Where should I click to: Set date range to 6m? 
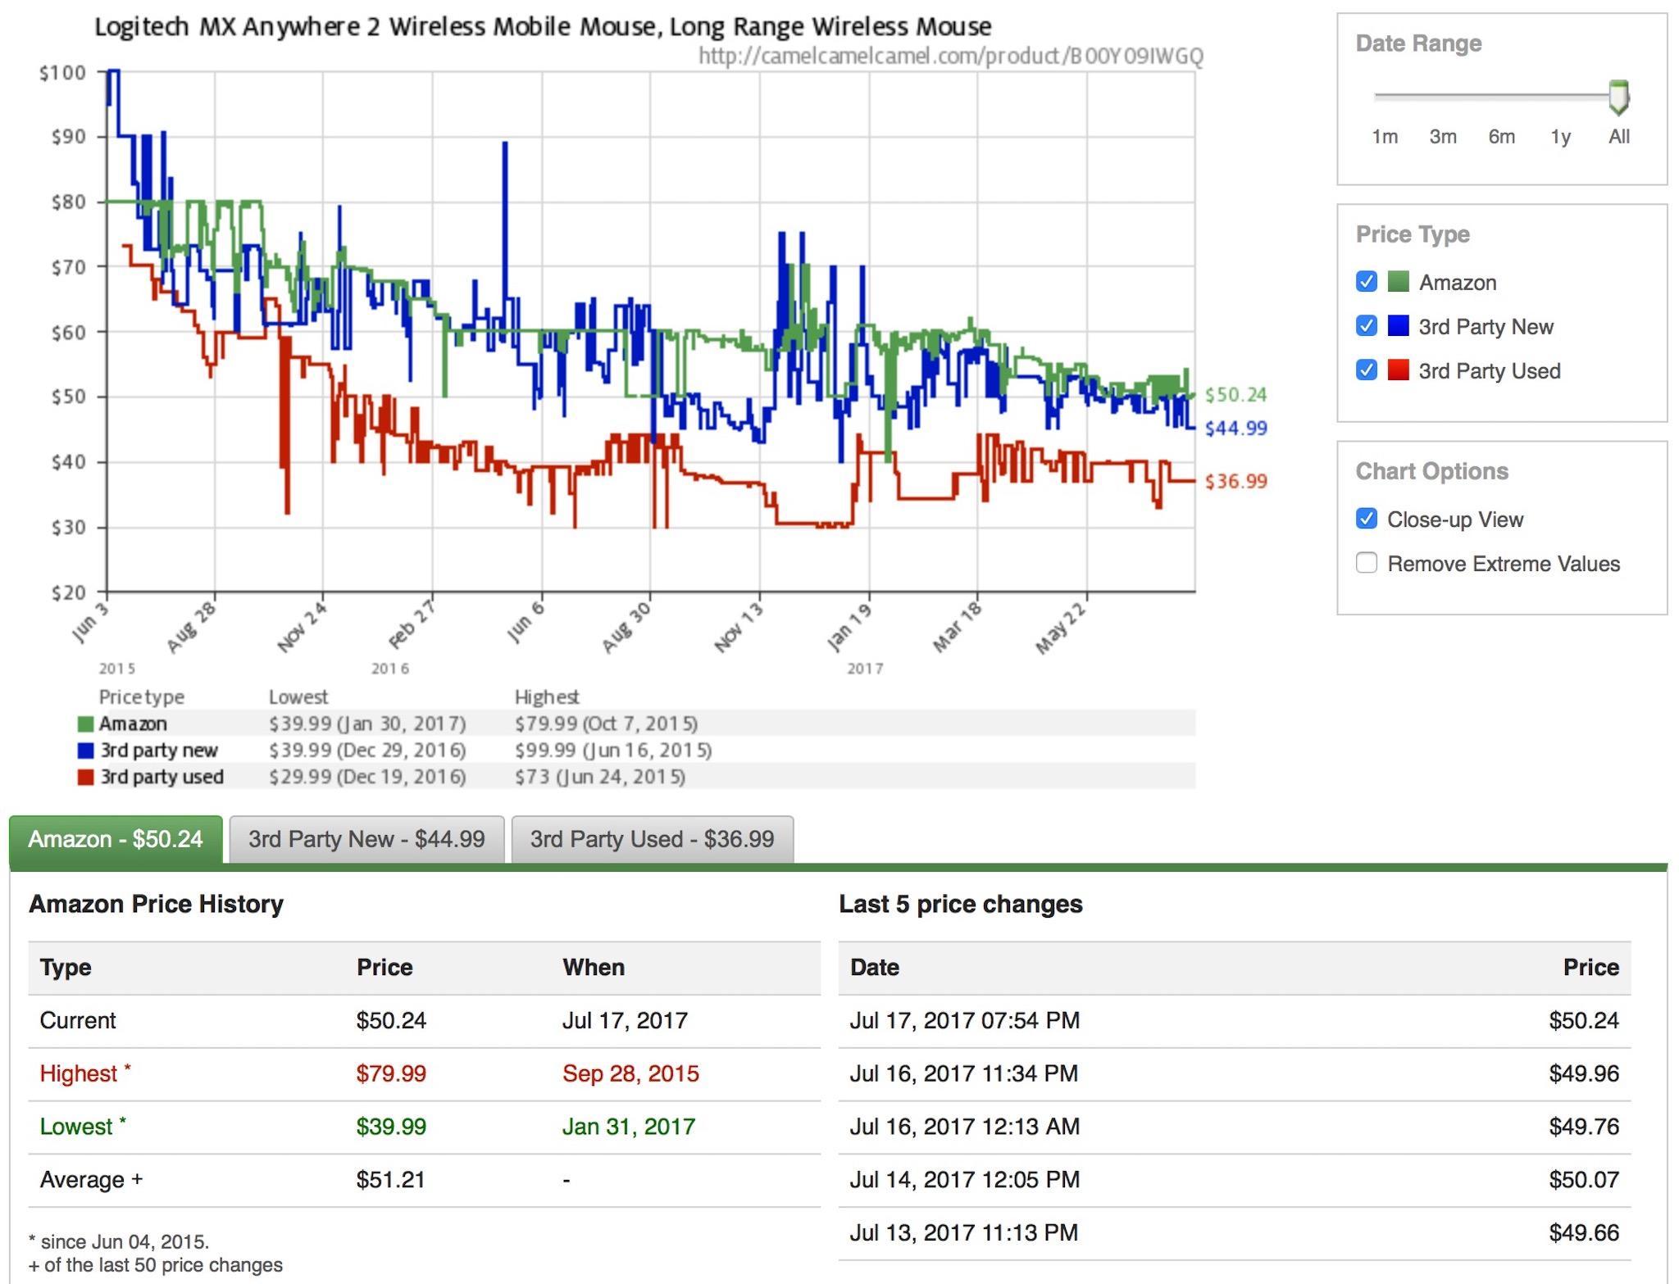1501,137
